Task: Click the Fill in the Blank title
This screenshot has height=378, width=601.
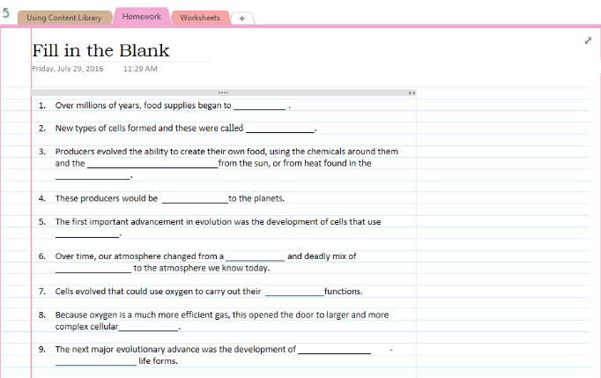Action: click(100, 50)
